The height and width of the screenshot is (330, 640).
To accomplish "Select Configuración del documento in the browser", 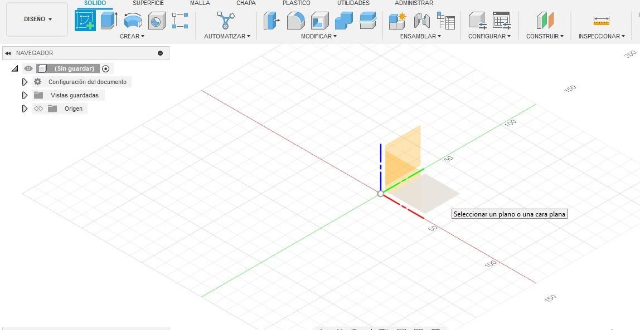I will (88, 82).
